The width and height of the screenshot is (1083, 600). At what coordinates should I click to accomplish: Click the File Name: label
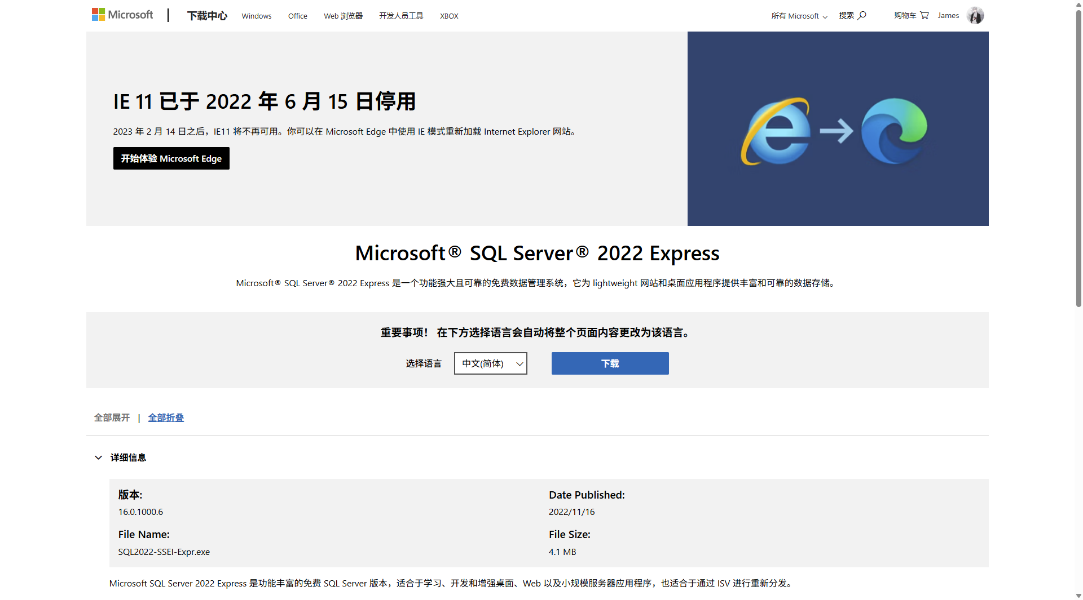point(144,534)
